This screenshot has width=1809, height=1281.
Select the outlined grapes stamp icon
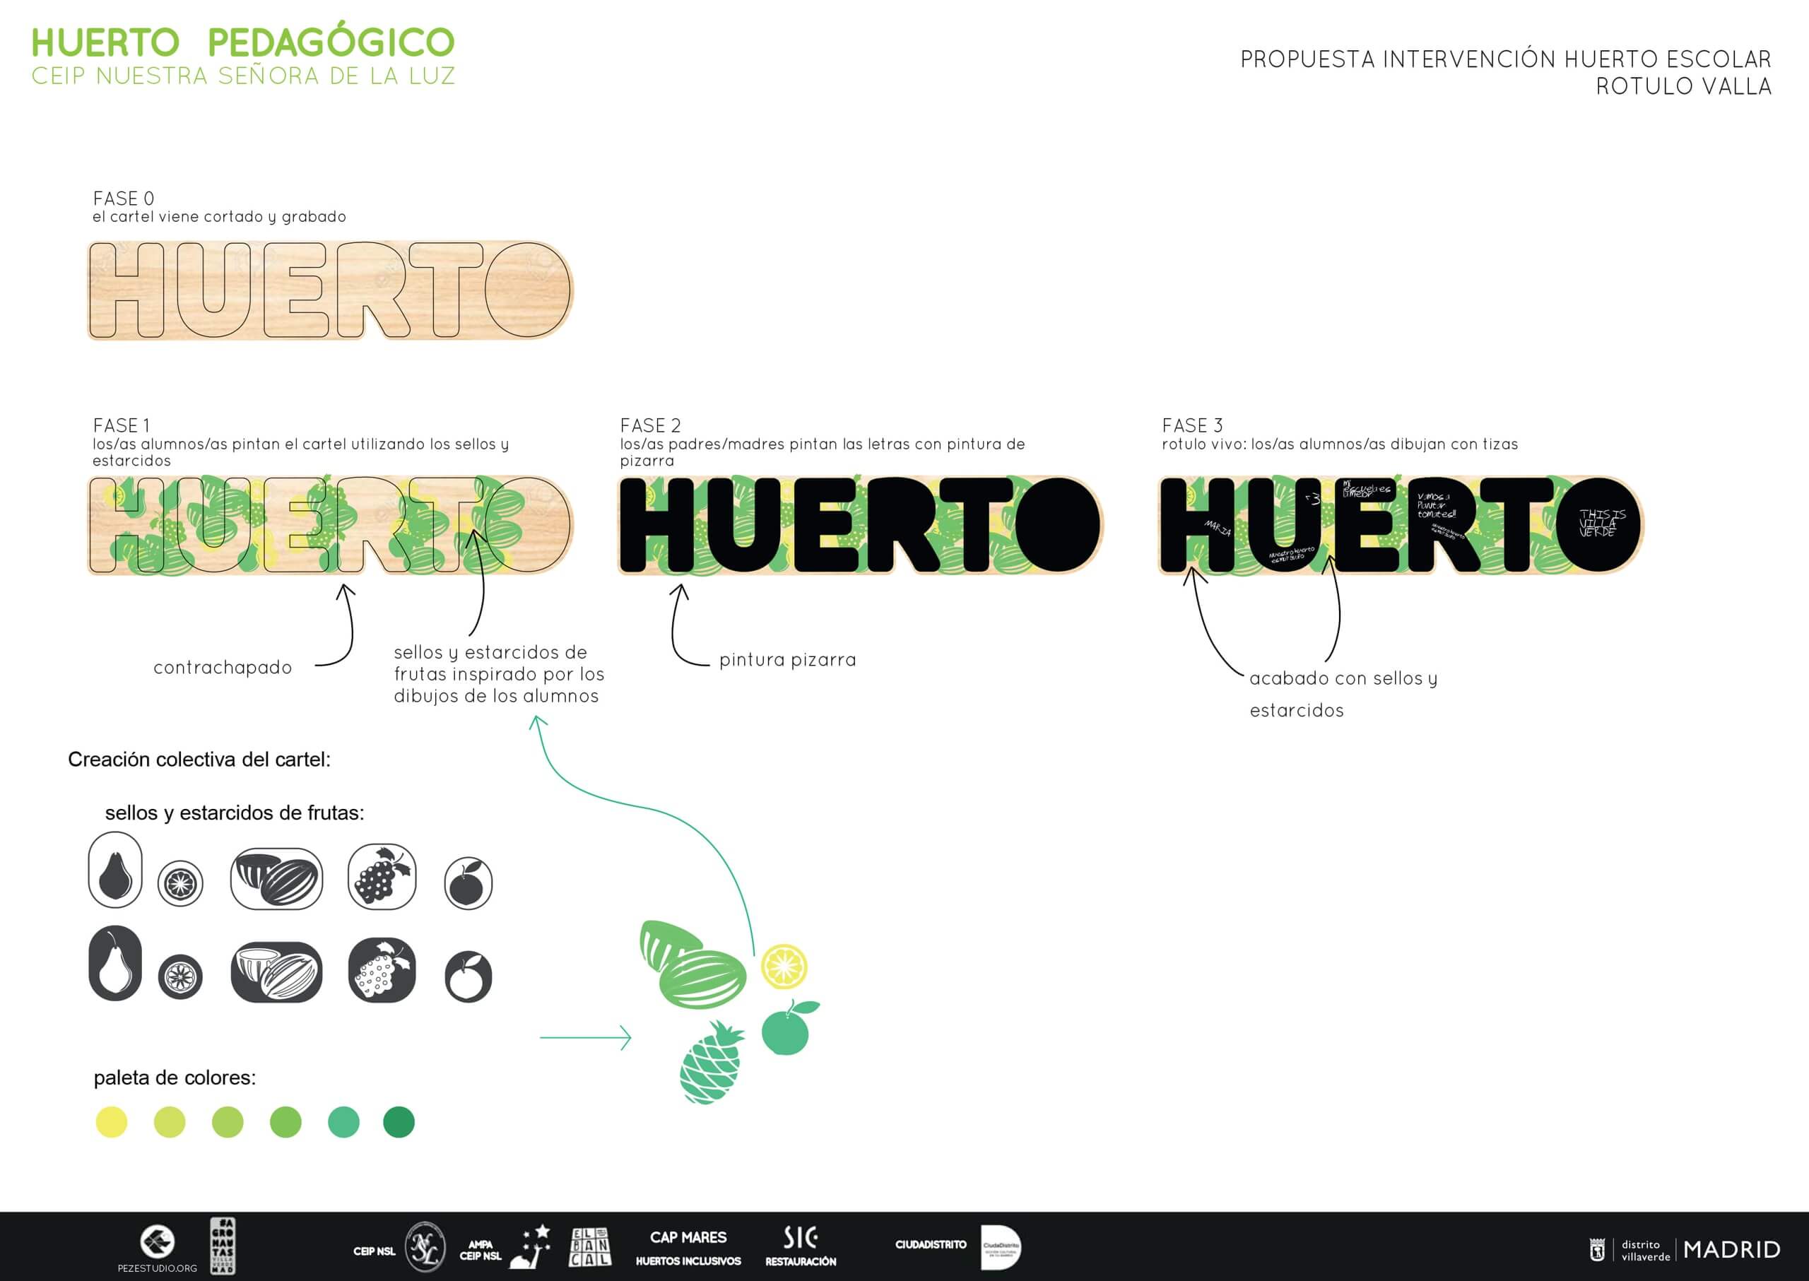382,875
